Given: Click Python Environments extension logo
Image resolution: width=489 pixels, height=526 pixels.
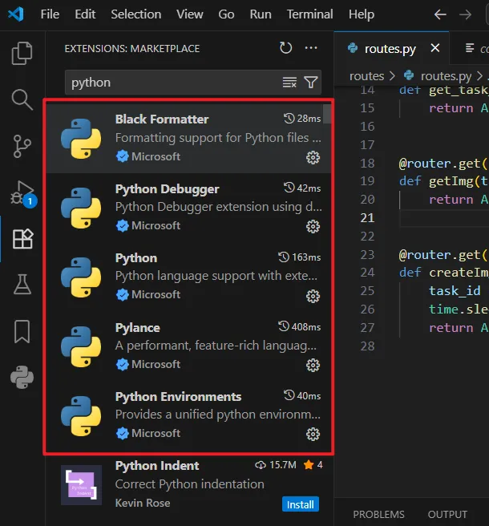Looking at the screenshot, I should [x=81, y=416].
